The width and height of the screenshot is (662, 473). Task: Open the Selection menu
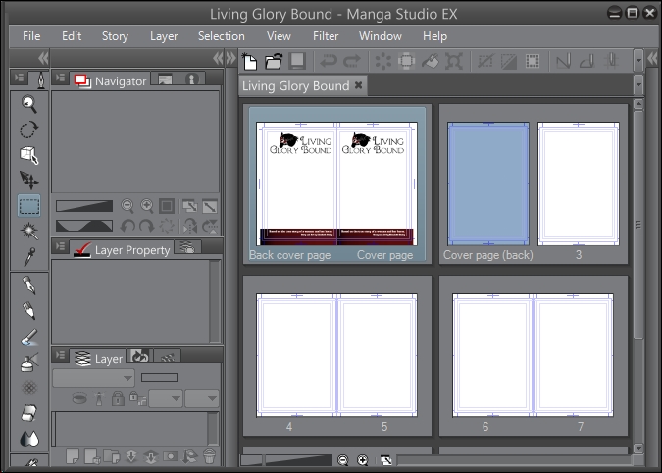click(222, 36)
